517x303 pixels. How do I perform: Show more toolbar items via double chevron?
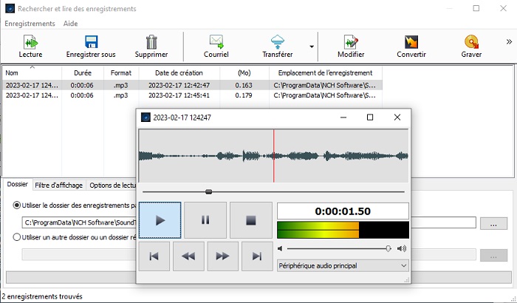[509, 41]
